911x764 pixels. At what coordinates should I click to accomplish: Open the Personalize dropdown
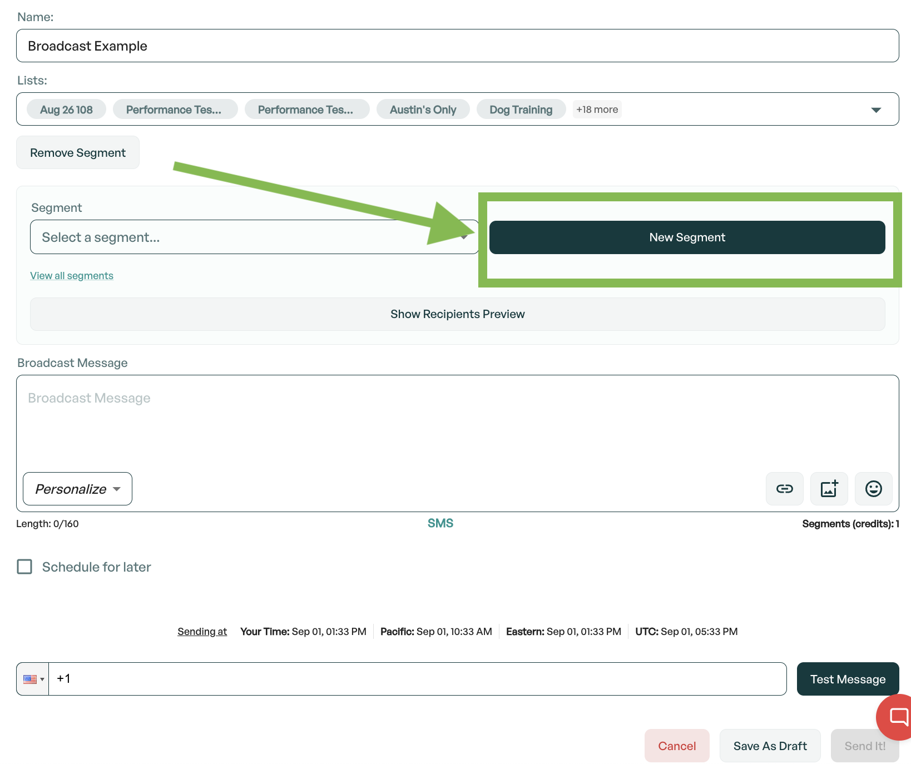(x=77, y=489)
